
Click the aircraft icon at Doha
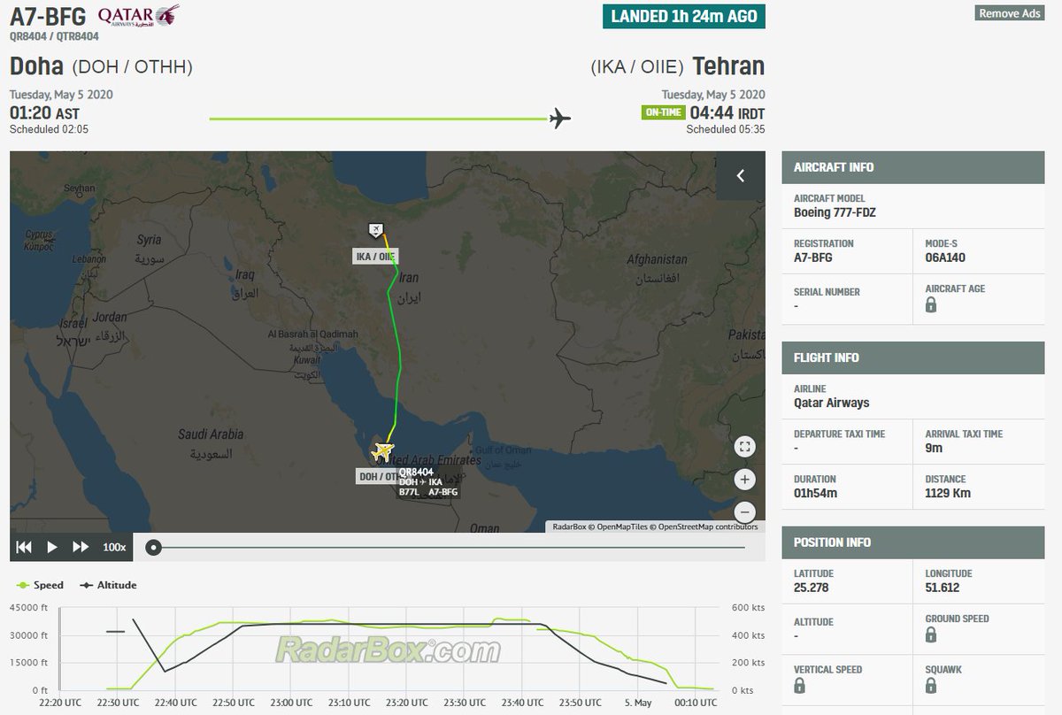point(382,451)
